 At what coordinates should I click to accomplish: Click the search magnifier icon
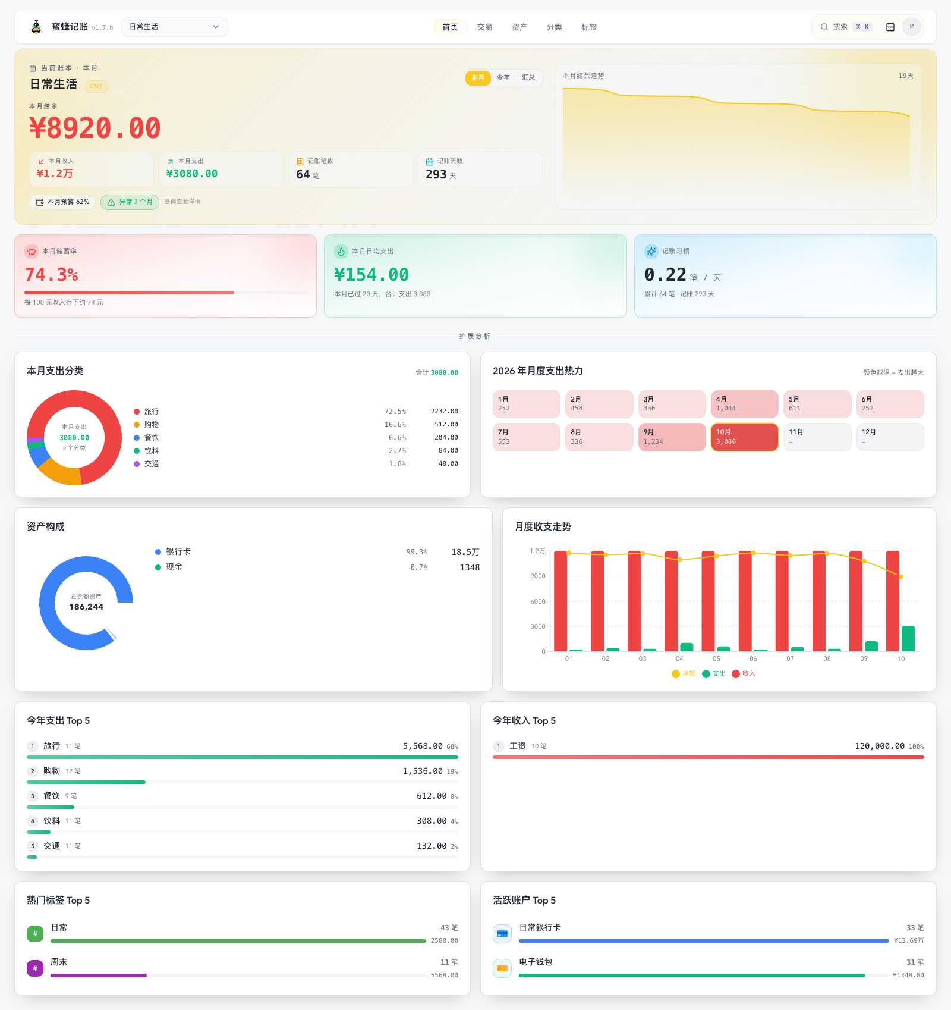point(824,27)
